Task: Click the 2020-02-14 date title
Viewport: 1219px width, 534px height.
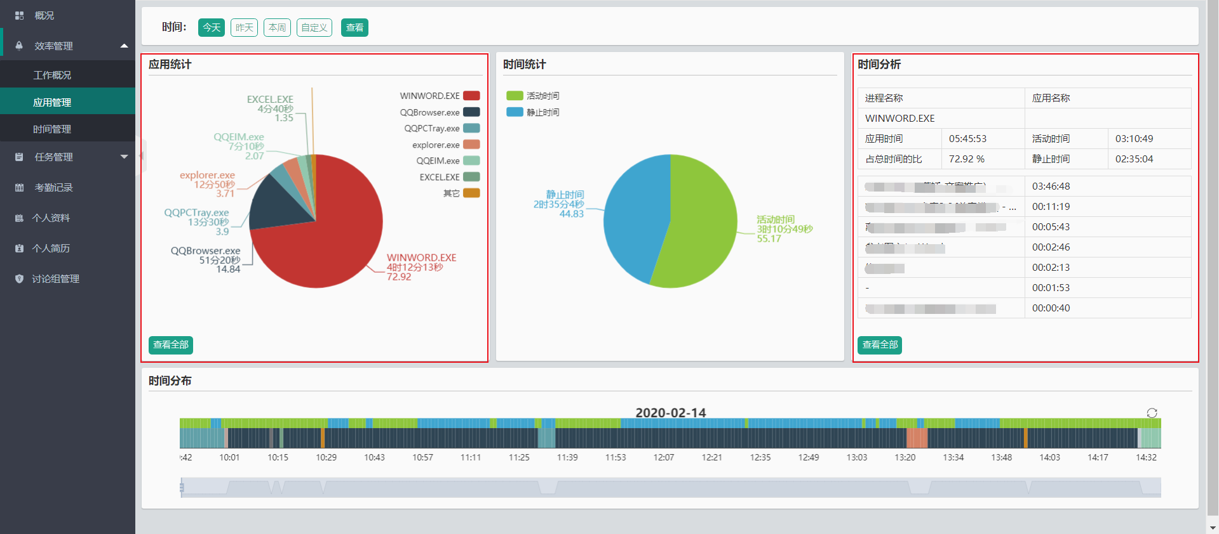Action: coord(671,412)
